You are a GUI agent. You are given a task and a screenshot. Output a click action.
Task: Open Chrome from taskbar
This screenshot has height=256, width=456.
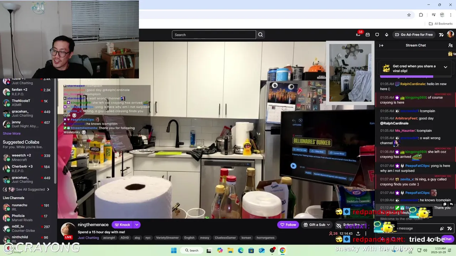coord(283,250)
